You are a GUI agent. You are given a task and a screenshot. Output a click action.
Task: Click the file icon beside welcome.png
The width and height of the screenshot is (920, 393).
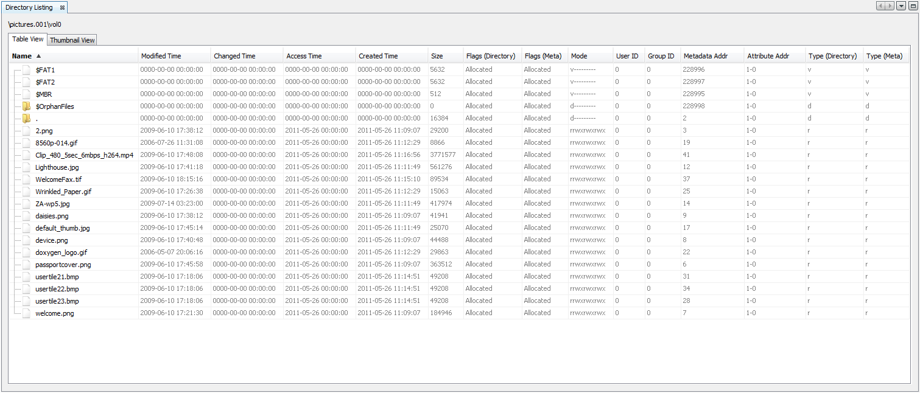(x=26, y=313)
